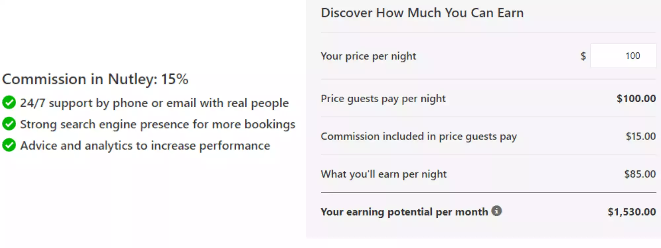
Task: Click the checkmark beside advice and analytics
Action: pos(9,145)
